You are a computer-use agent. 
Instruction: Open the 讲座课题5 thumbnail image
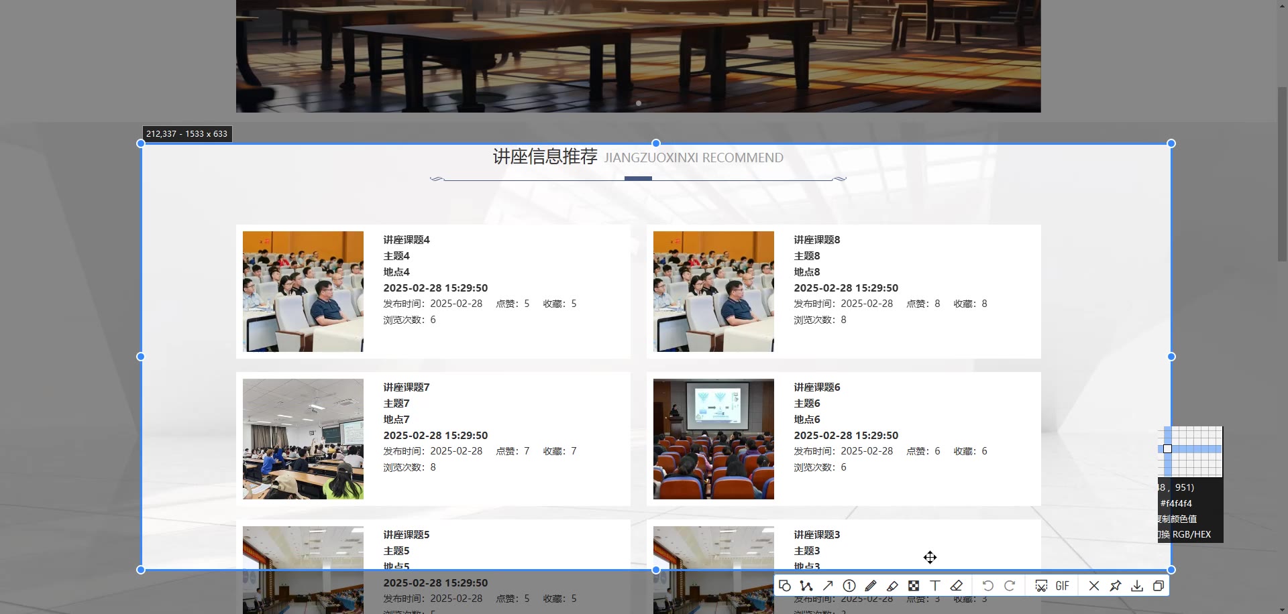click(303, 570)
